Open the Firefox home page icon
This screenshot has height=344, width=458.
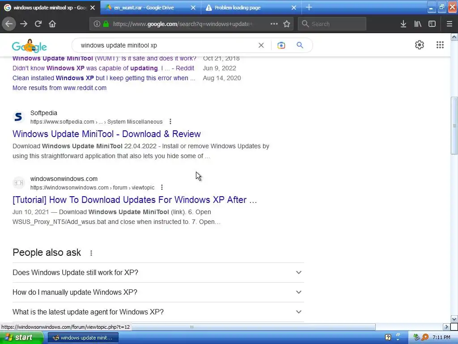(x=52, y=24)
